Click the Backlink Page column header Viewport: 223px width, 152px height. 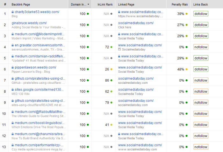pos(21,4)
